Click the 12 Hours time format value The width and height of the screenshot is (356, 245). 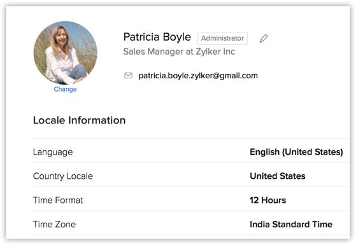pyautogui.click(x=267, y=200)
